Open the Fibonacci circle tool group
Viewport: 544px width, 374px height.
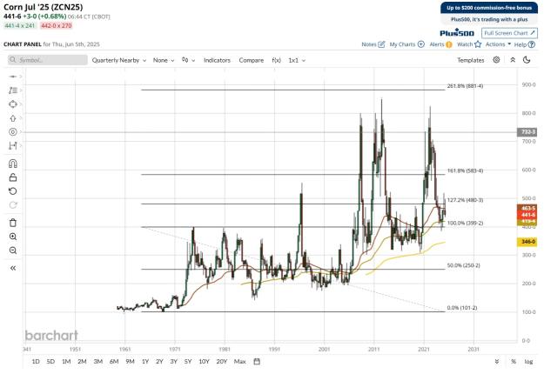click(13, 132)
